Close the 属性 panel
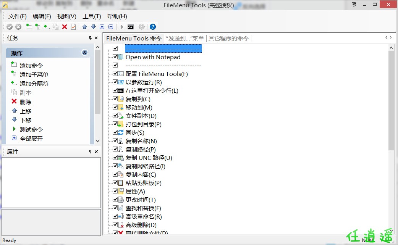 [x=96, y=152]
